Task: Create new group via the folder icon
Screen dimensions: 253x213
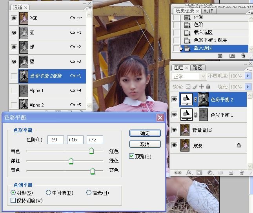Action: coord(220,173)
